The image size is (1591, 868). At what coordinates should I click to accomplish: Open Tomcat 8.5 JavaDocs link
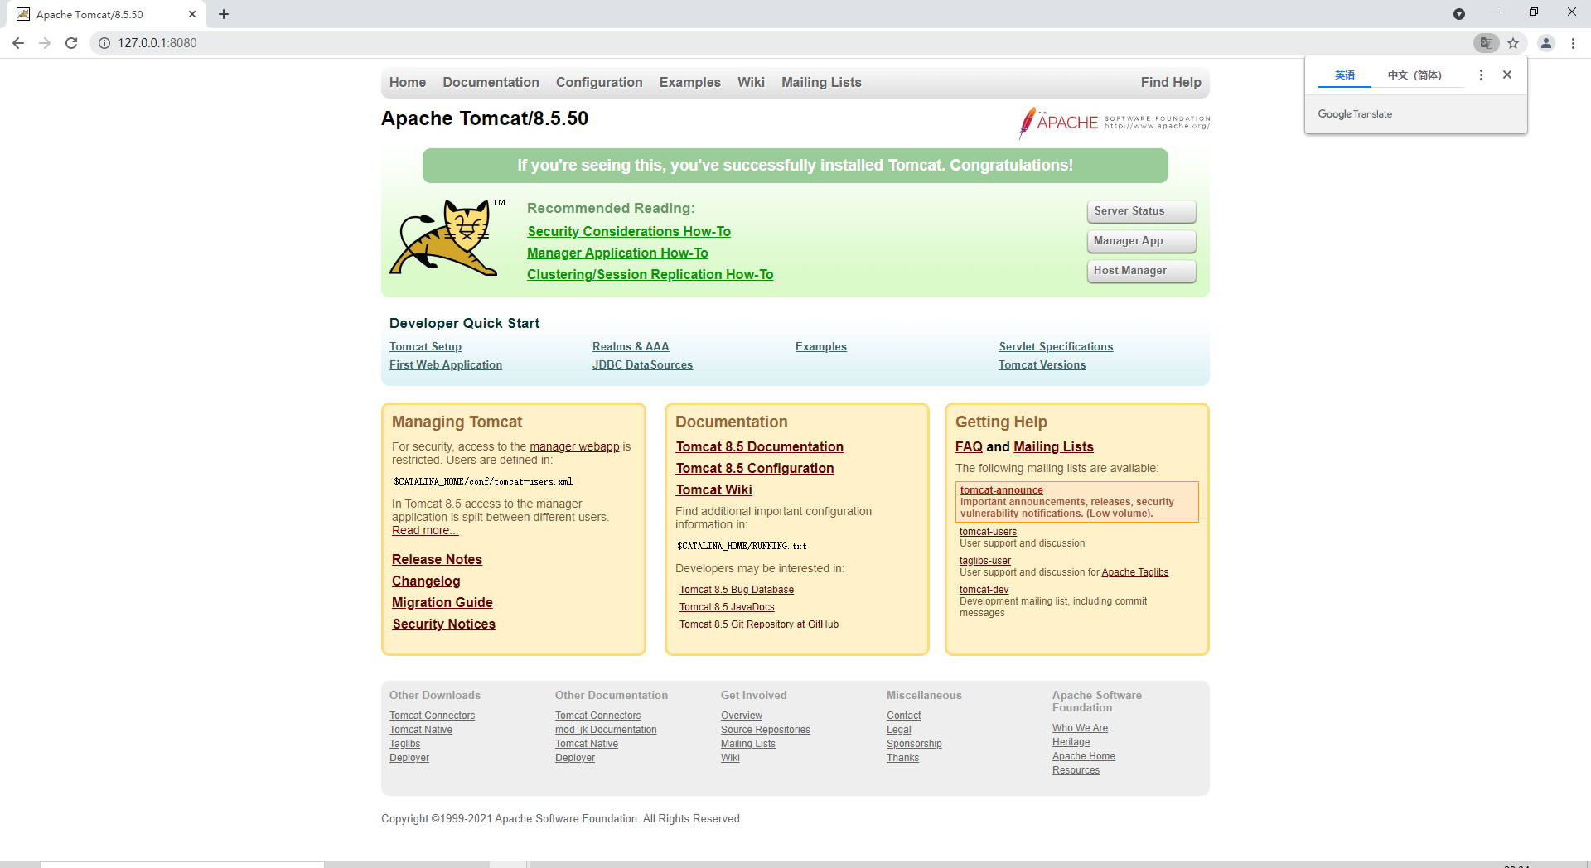click(x=727, y=607)
